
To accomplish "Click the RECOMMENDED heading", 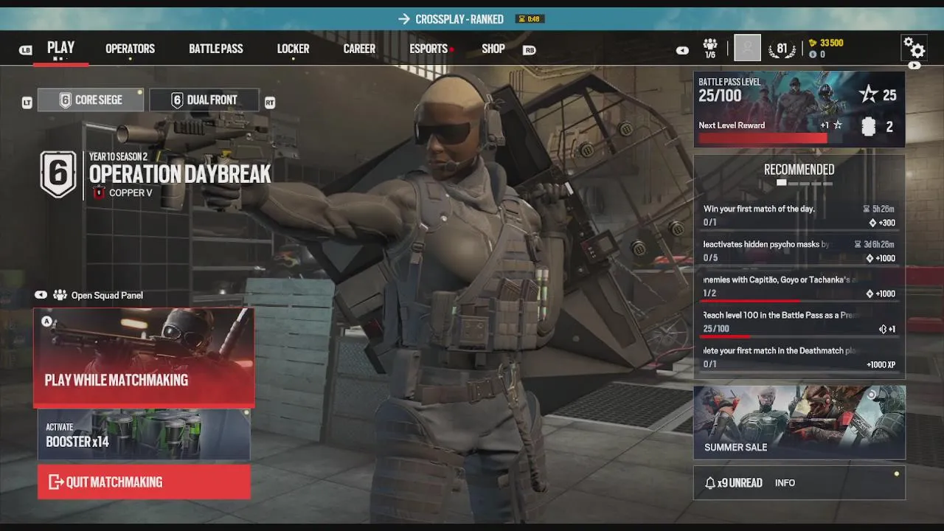I will click(799, 170).
